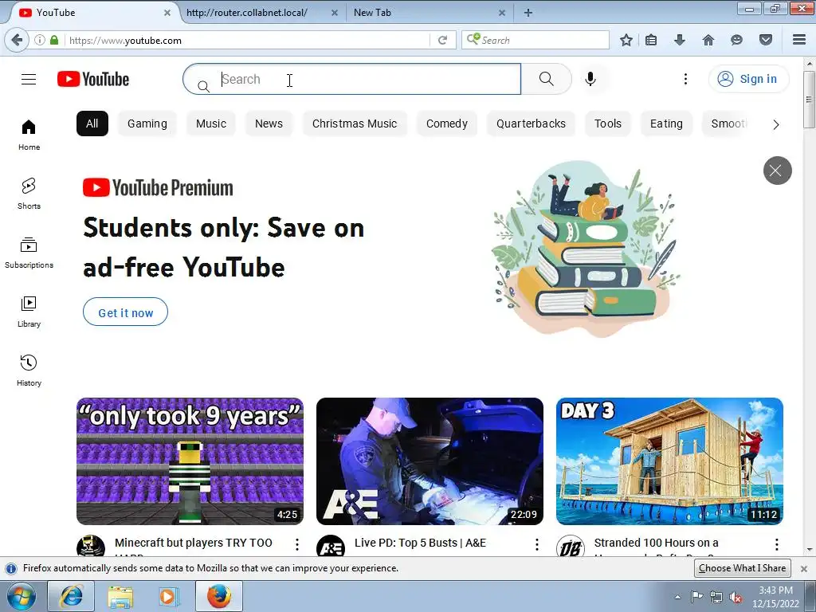Filter by News chip

[x=269, y=124]
